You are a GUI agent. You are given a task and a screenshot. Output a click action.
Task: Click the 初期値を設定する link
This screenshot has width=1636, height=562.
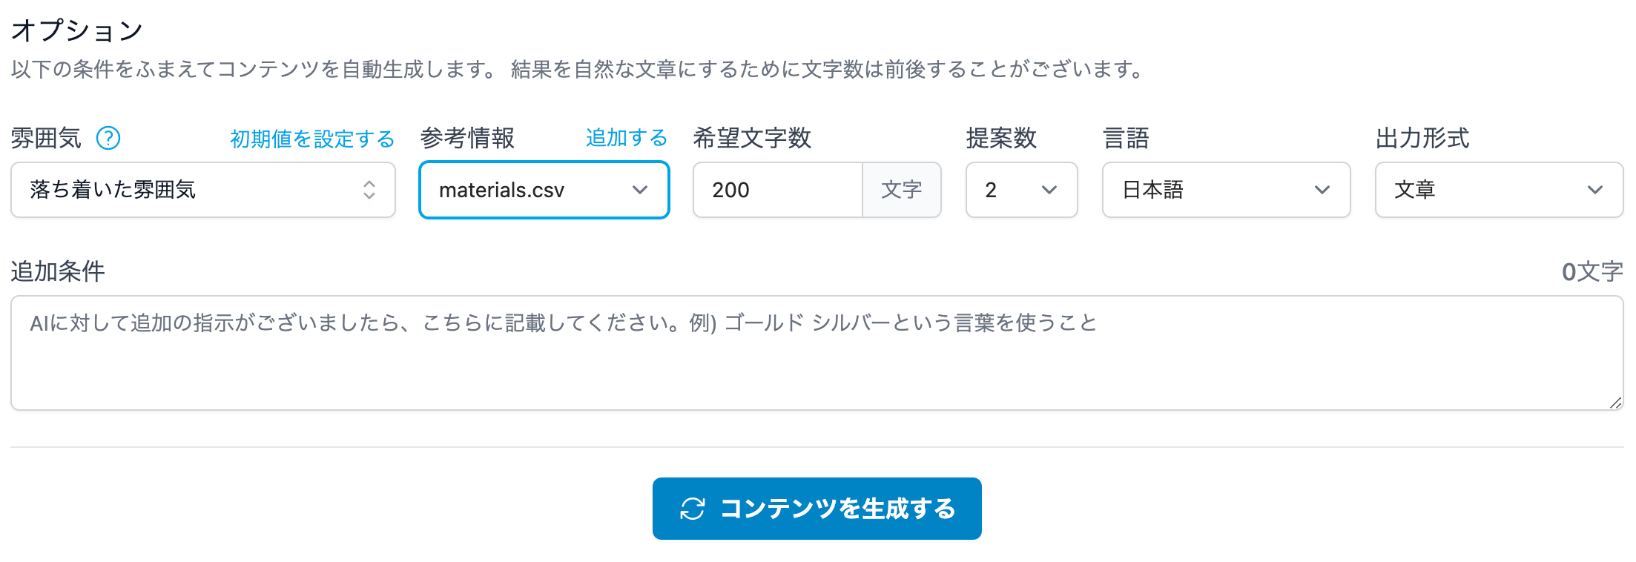[x=312, y=139]
